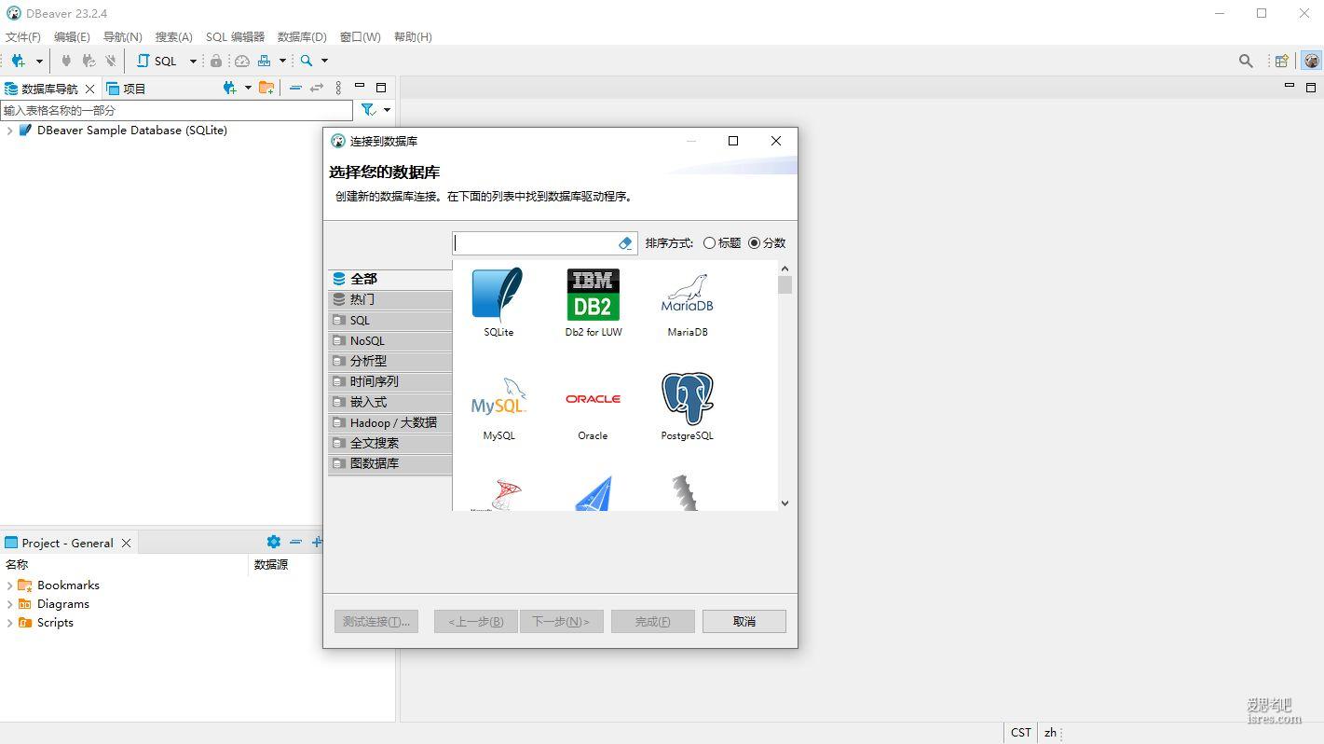Expand DBeaver Sample Database node
Viewport: 1324px width, 744px height.
pos(9,131)
